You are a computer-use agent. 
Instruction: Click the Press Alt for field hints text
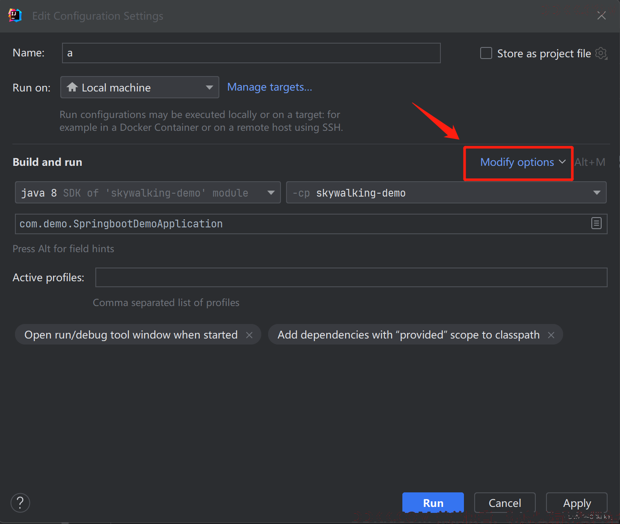(63, 249)
